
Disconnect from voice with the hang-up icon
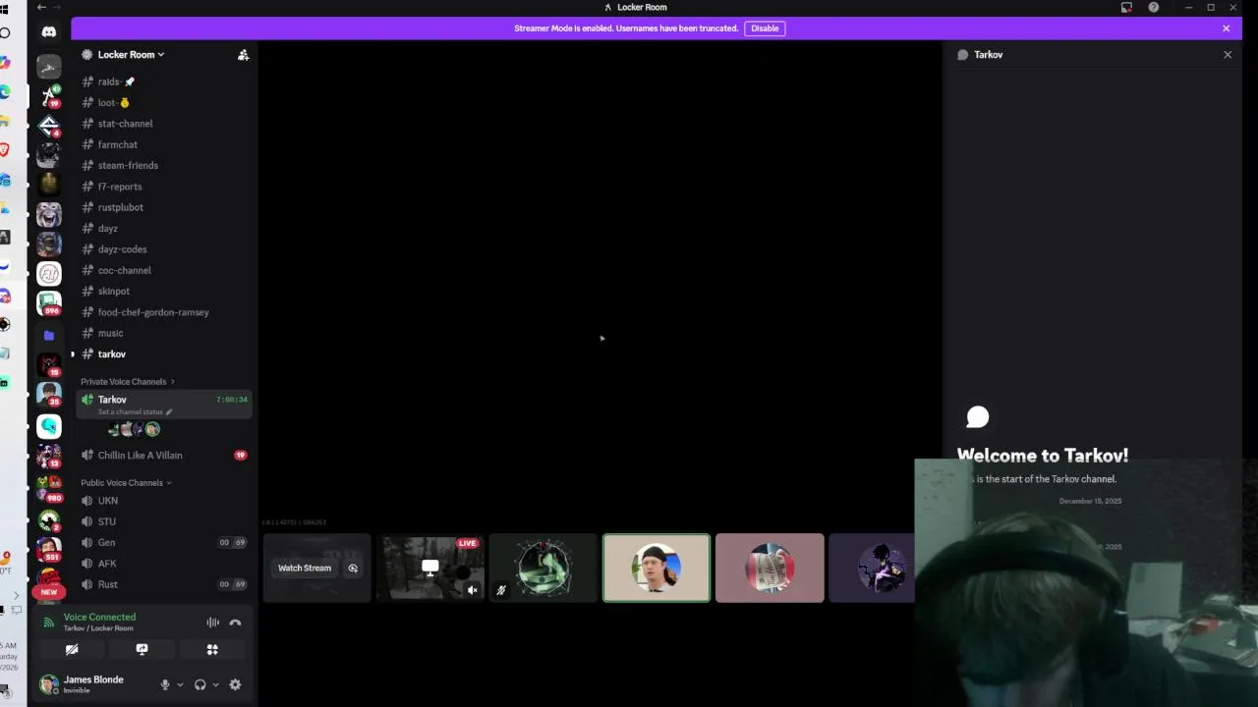tap(235, 623)
